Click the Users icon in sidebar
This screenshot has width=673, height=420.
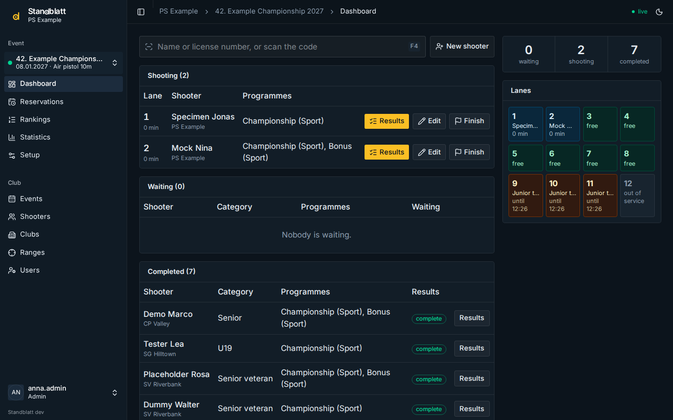click(x=12, y=271)
